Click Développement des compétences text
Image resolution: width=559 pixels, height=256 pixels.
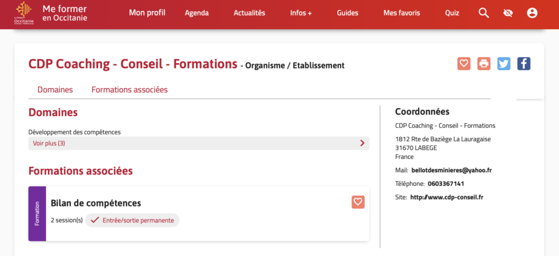pos(75,132)
